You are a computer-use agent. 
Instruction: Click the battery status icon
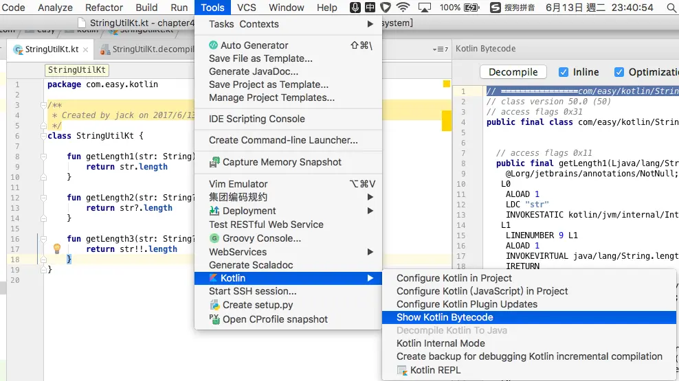pyautogui.click(x=471, y=8)
